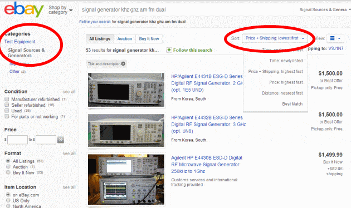Select US Only location radio button
The image size is (351, 208).
(x=8, y=200)
